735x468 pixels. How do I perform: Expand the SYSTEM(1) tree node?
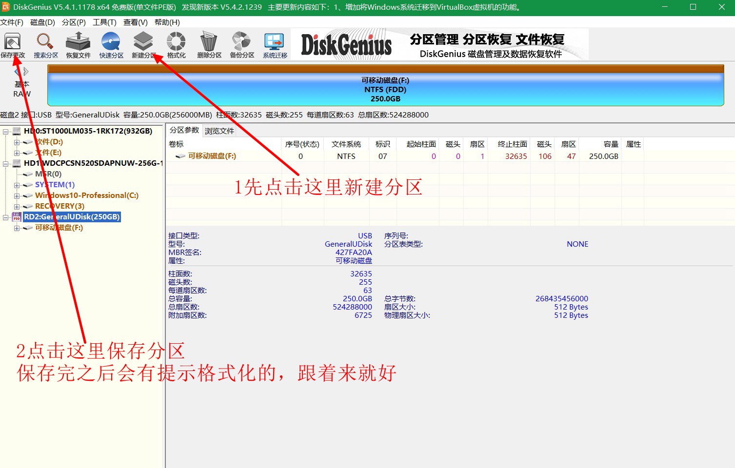click(x=17, y=185)
